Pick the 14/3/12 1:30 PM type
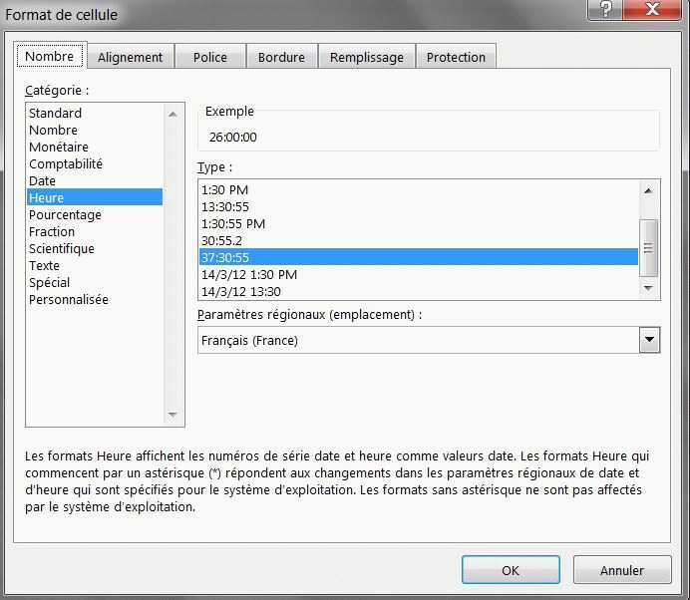690x600 pixels. [419, 274]
